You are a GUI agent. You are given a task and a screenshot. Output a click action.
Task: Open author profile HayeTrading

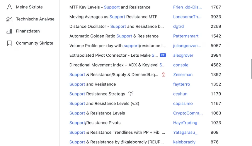click(x=185, y=123)
